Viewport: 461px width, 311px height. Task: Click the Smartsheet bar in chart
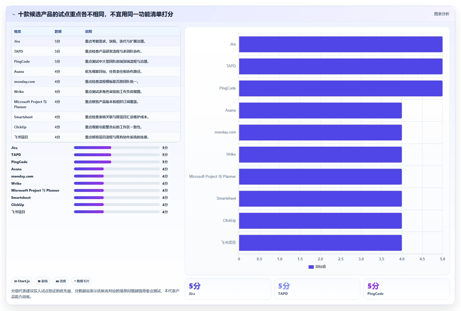click(x=320, y=199)
